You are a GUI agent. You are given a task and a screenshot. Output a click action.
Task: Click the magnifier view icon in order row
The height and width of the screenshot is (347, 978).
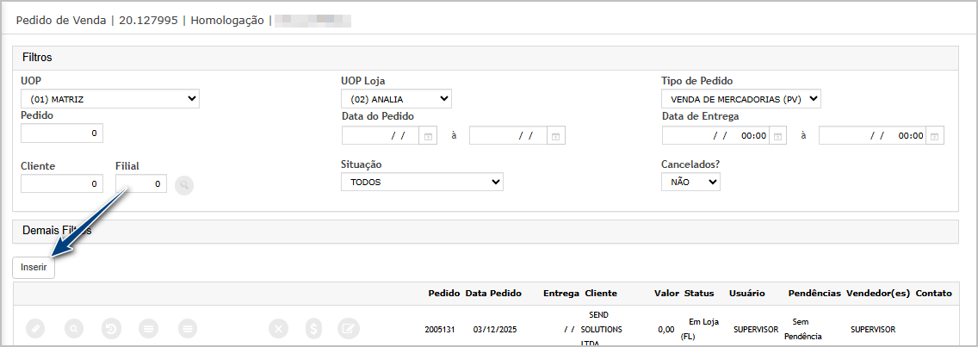(75, 328)
